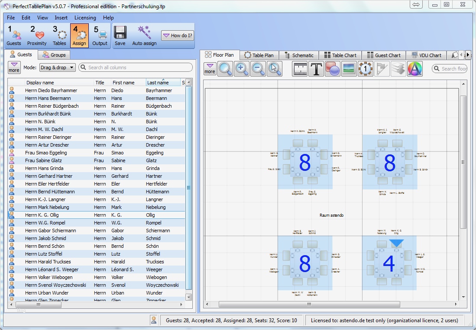Screen dimensions: 476x330
Task: Save the table plan with the Save icon
Action: (120, 35)
